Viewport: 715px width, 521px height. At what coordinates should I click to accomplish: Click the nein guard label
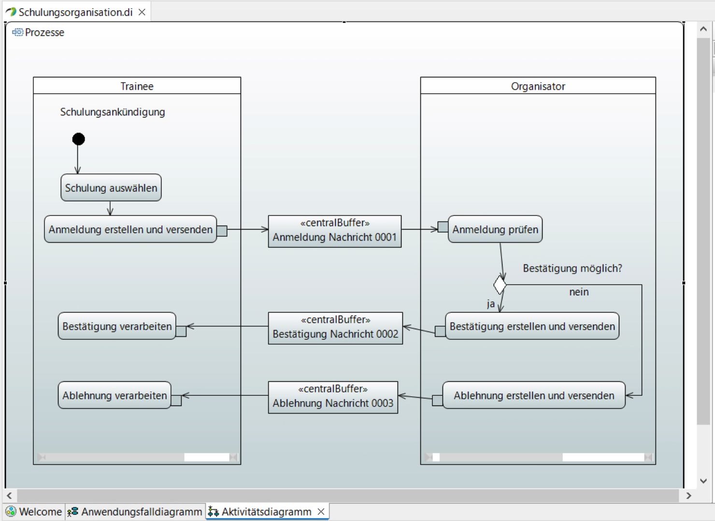(x=579, y=292)
